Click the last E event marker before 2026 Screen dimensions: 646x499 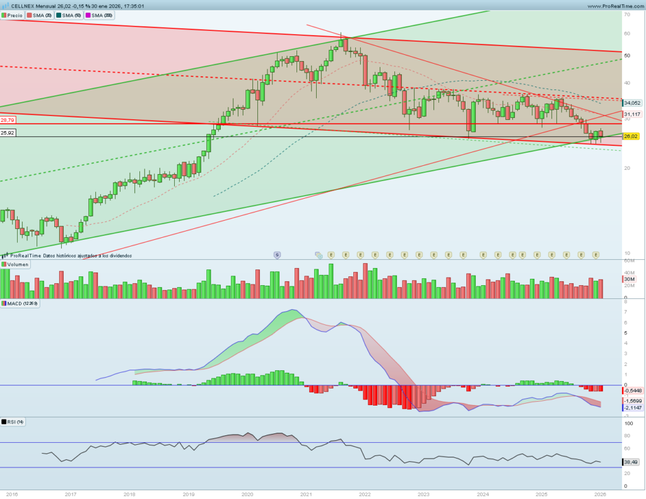click(596, 255)
